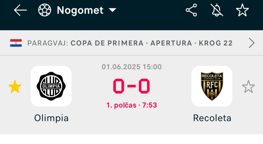Screen dimensions: 263x144
Task: Tap the 01.06.2025 15:00 match date
Action: pos(132,67)
